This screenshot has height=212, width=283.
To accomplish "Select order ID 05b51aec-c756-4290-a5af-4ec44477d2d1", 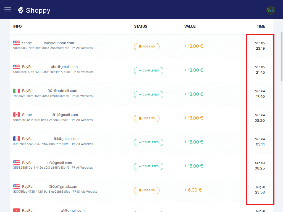I will pyautogui.click(x=41, y=72).
